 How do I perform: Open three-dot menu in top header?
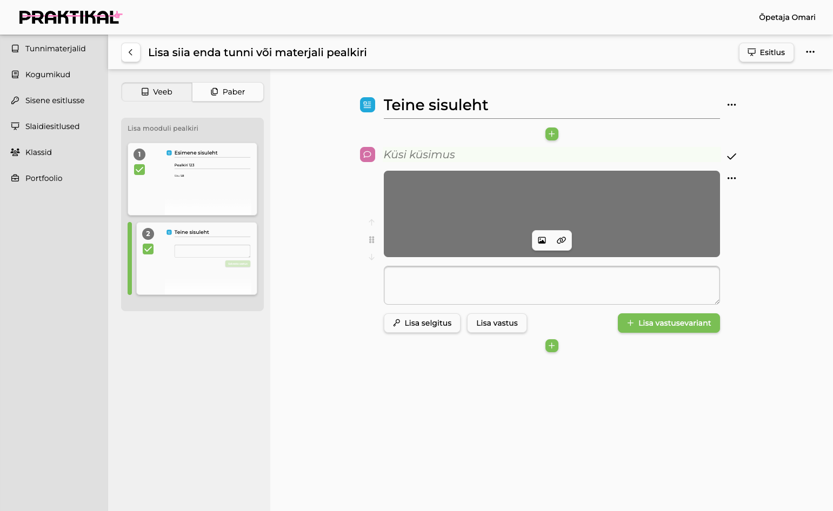tap(810, 52)
